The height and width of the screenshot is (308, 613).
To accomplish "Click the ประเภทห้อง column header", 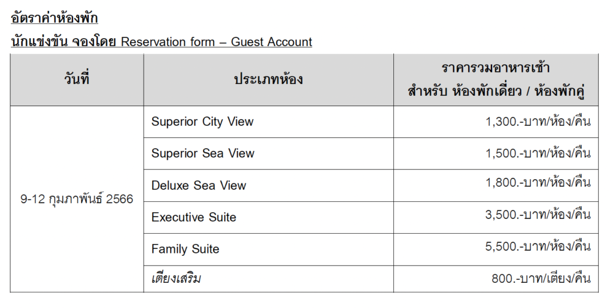I will 268,79.
